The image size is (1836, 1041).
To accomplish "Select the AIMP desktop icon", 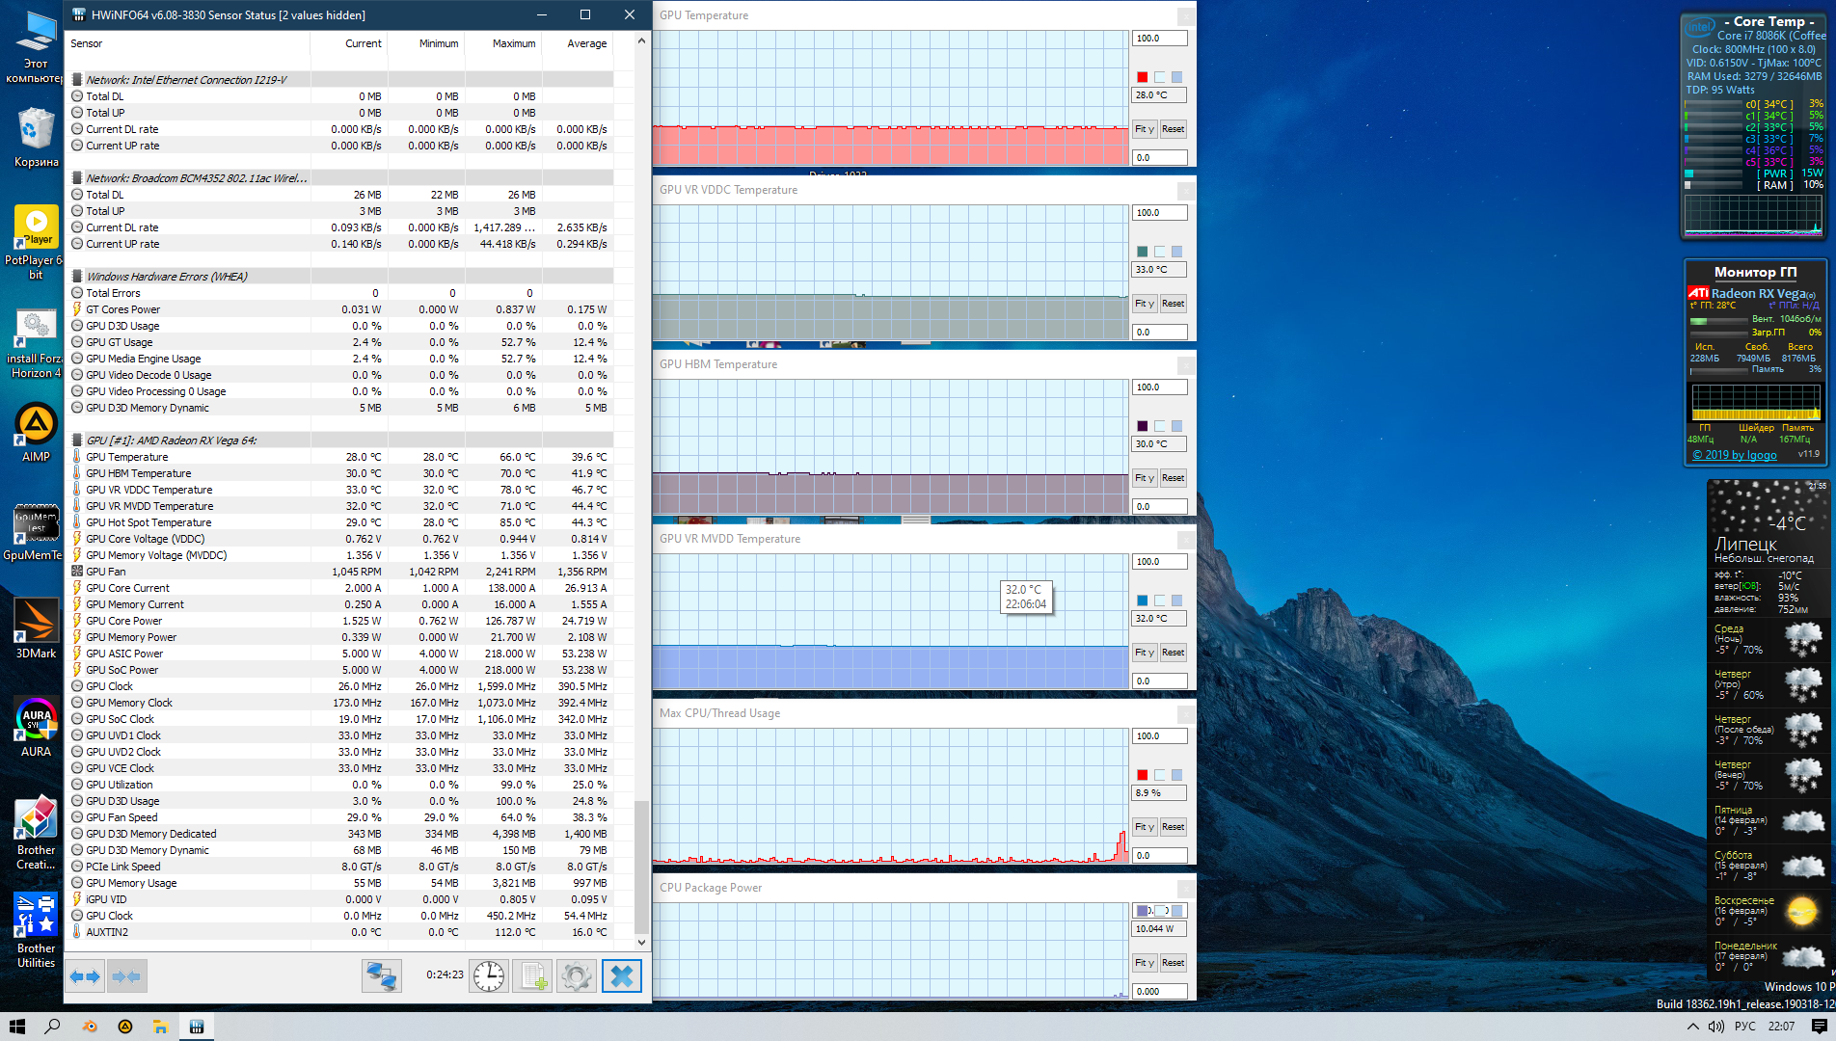I will coord(36,433).
